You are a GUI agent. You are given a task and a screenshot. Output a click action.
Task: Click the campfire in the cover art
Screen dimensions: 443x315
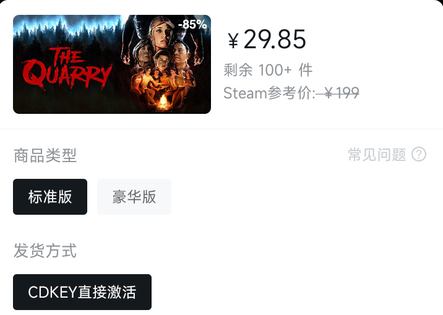163,101
